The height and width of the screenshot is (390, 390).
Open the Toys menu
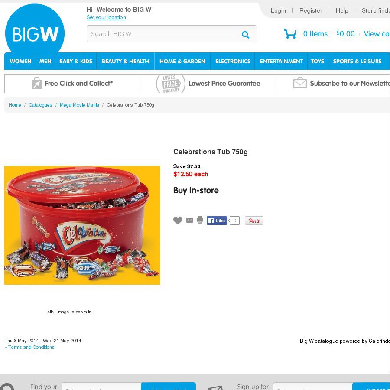coord(318,61)
